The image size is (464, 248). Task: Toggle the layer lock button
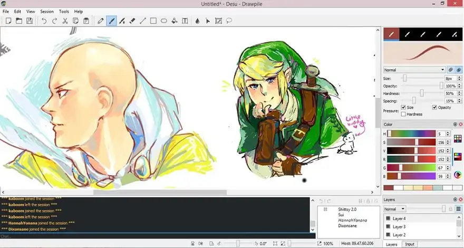pyautogui.click(x=450, y=209)
